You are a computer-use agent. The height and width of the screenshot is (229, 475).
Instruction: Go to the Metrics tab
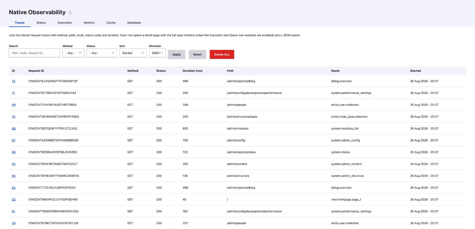pyautogui.click(x=89, y=23)
